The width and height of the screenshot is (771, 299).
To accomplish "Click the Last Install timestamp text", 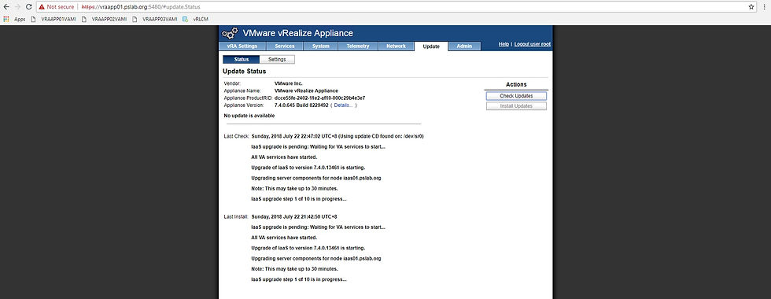I will coord(294,217).
